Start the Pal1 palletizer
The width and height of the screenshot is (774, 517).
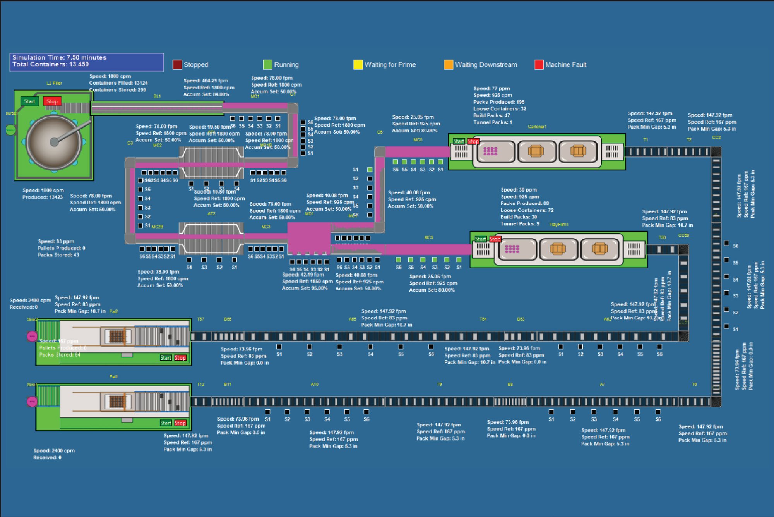pyautogui.click(x=166, y=423)
